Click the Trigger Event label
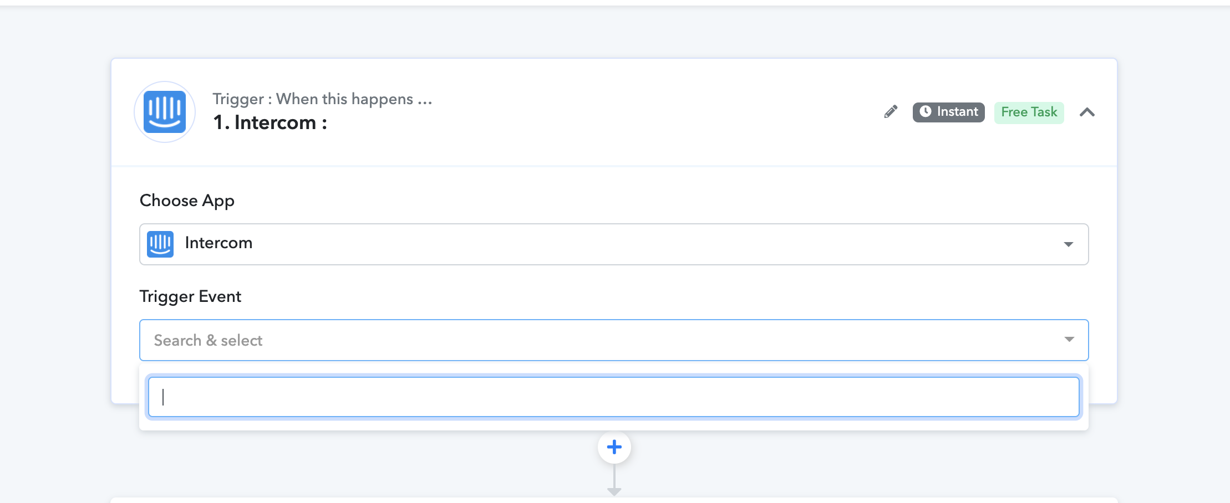 (x=190, y=296)
